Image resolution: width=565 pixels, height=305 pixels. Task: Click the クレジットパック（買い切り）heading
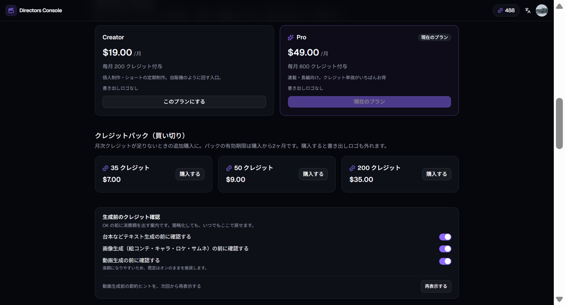click(x=140, y=136)
